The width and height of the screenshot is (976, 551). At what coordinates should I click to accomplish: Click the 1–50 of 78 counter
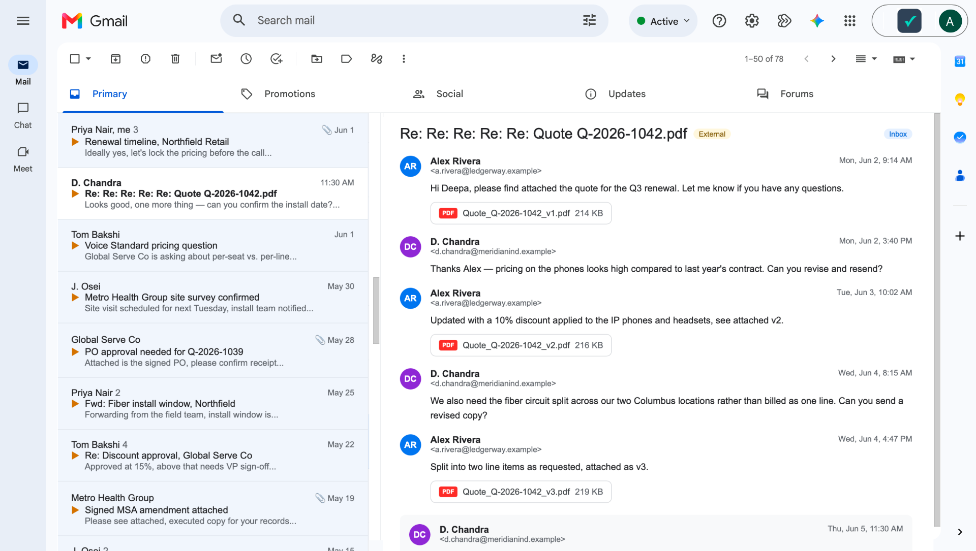coord(764,59)
